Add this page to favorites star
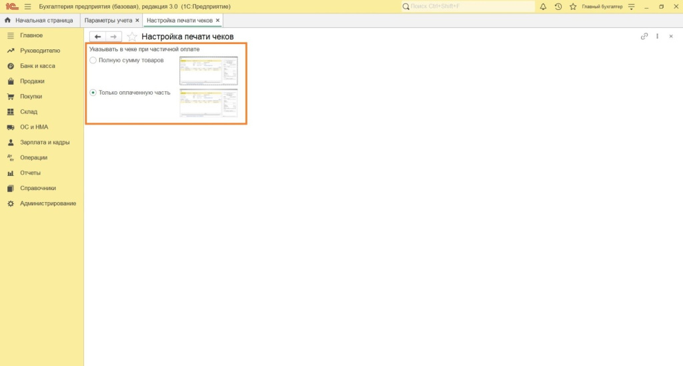The height and width of the screenshot is (366, 683). pos(132,37)
